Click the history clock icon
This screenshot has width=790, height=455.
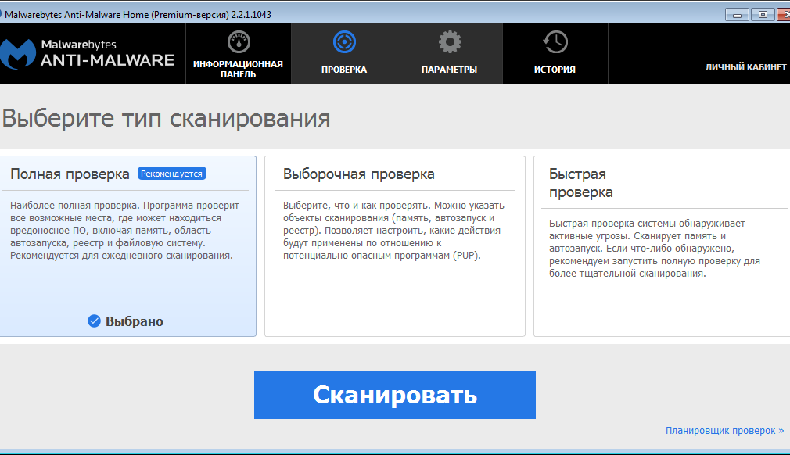pos(555,42)
